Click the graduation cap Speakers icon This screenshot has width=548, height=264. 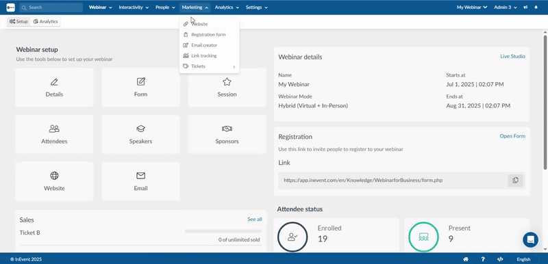(x=141, y=129)
